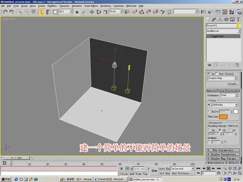Open the Selected key filter dropdown

[182, 168]
